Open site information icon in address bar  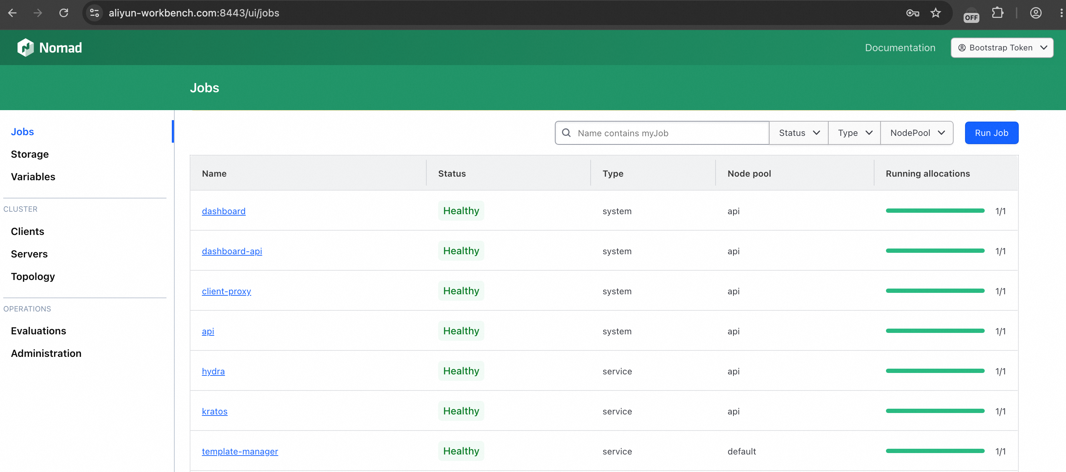[95, 13]
